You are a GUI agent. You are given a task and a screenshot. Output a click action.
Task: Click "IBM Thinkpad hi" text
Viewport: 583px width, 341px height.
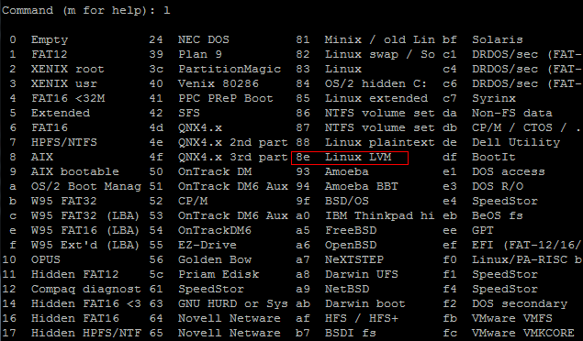pyautogui.click(x=379, y=215)
